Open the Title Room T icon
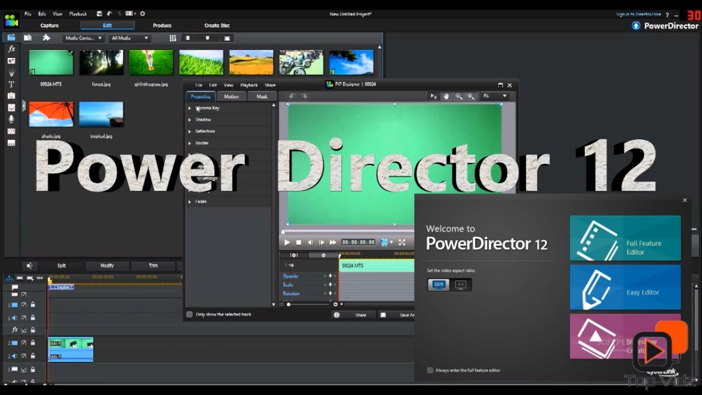The image size is (702, 395). (11, 84)
